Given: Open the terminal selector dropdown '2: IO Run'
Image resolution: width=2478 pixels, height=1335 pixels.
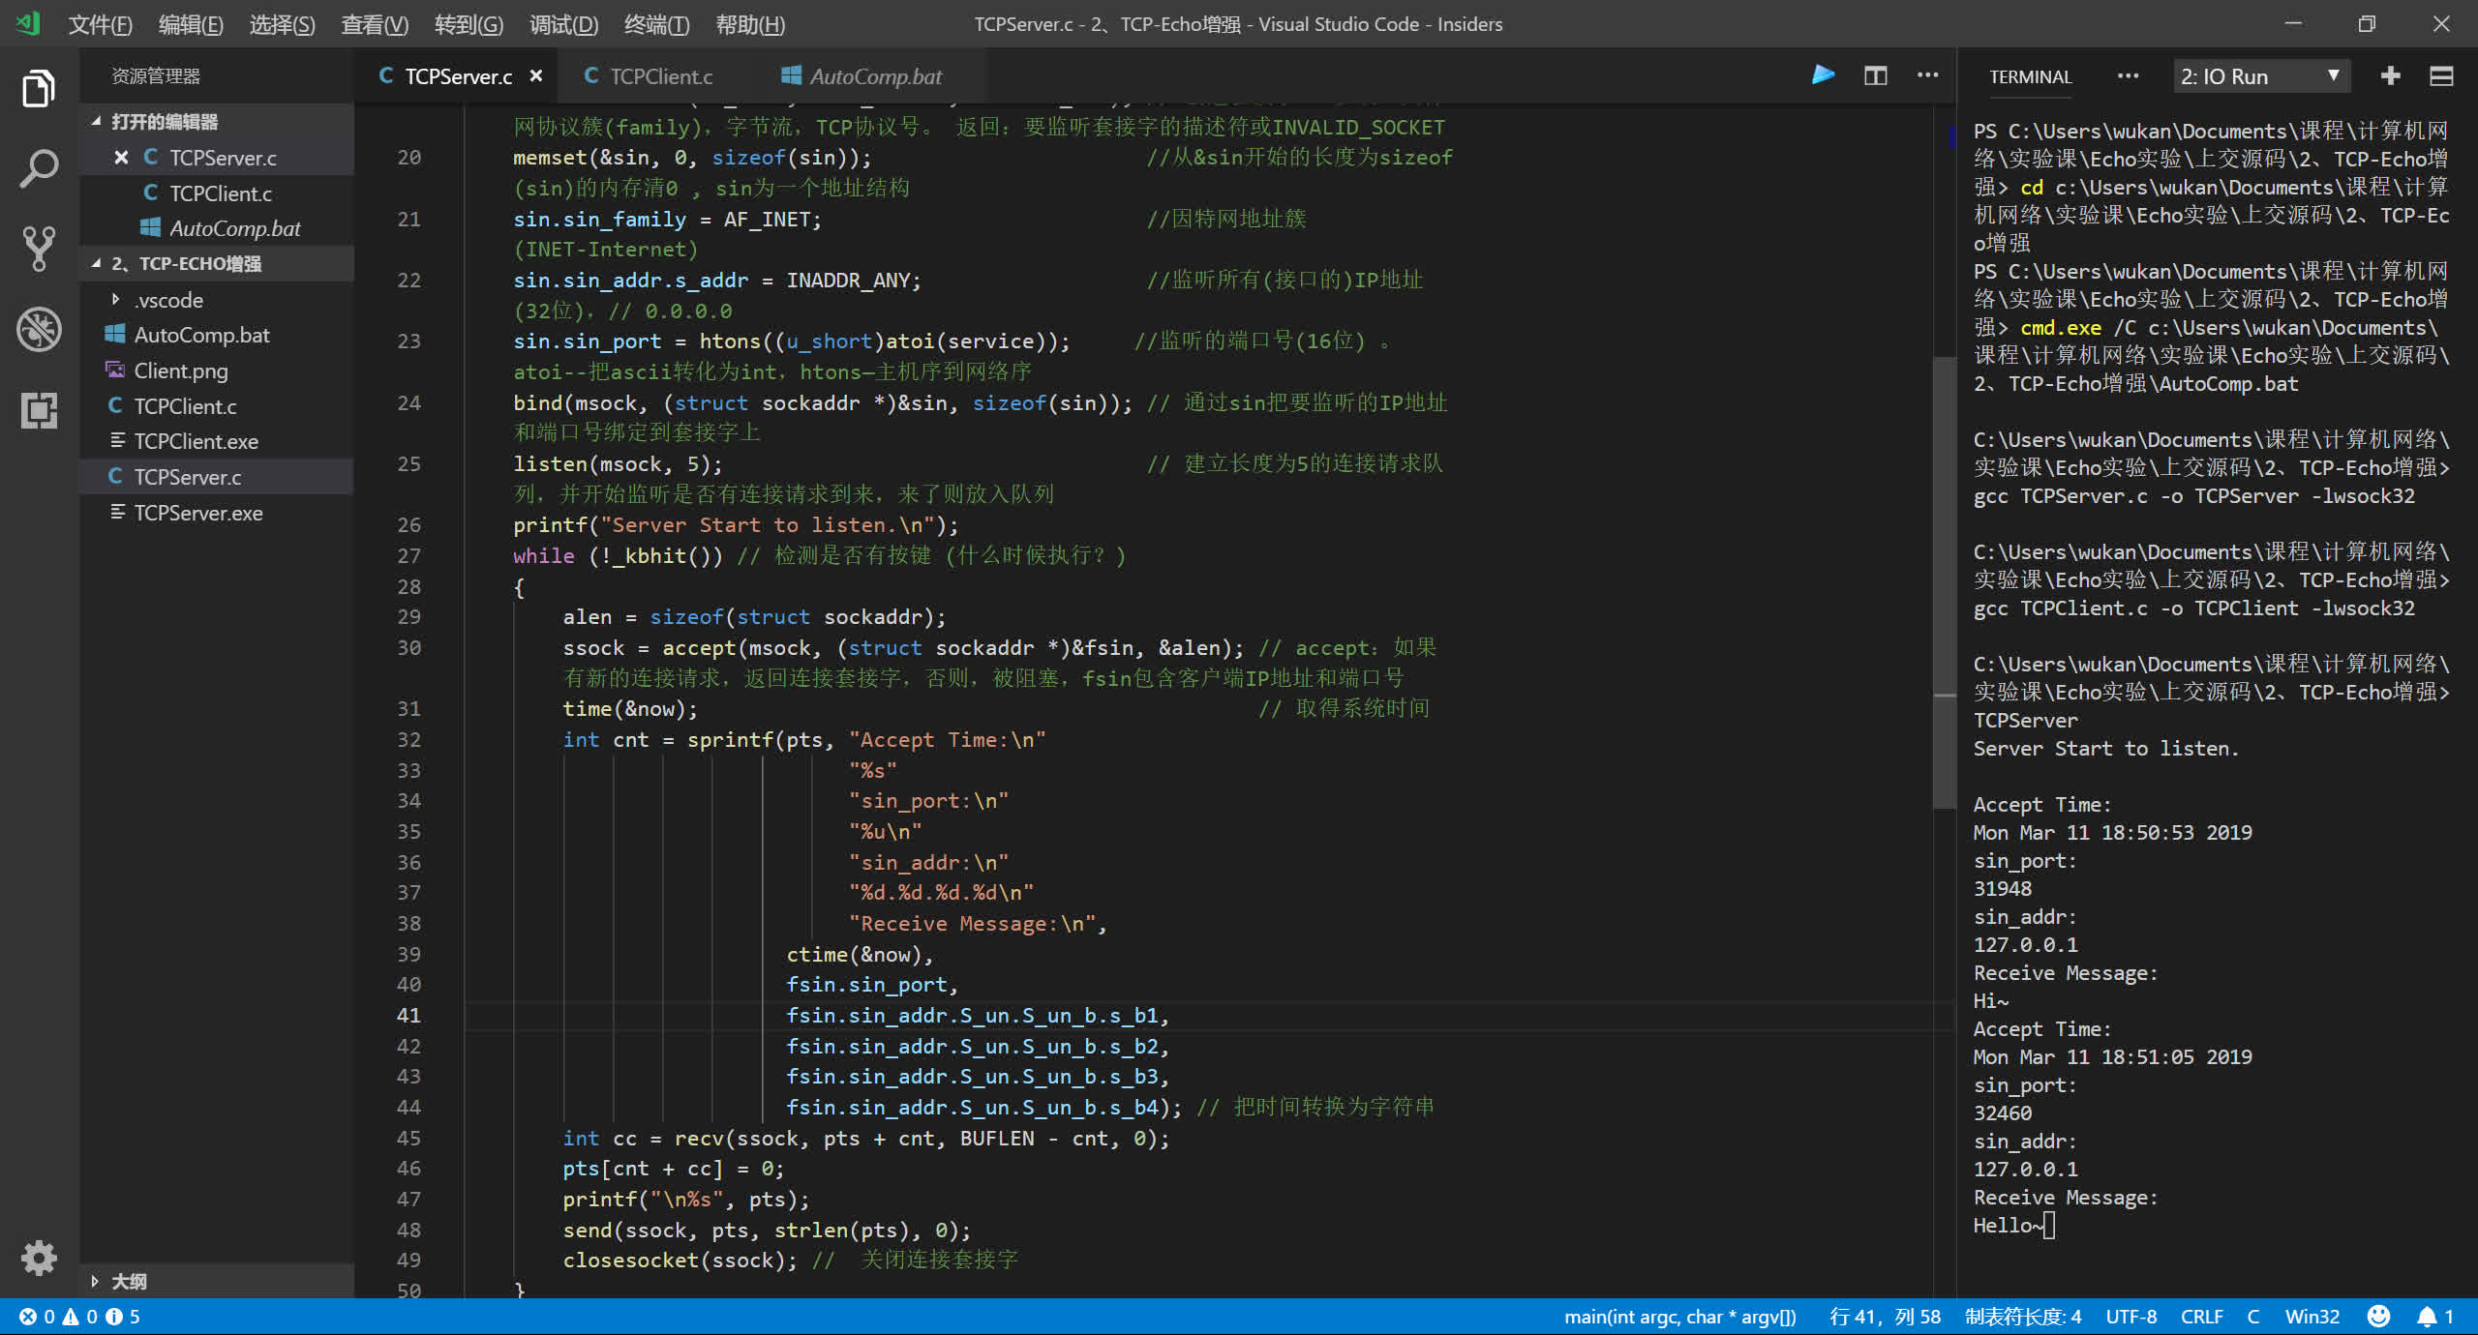Looking at the screenshot, I should [x=2260, y=76].
